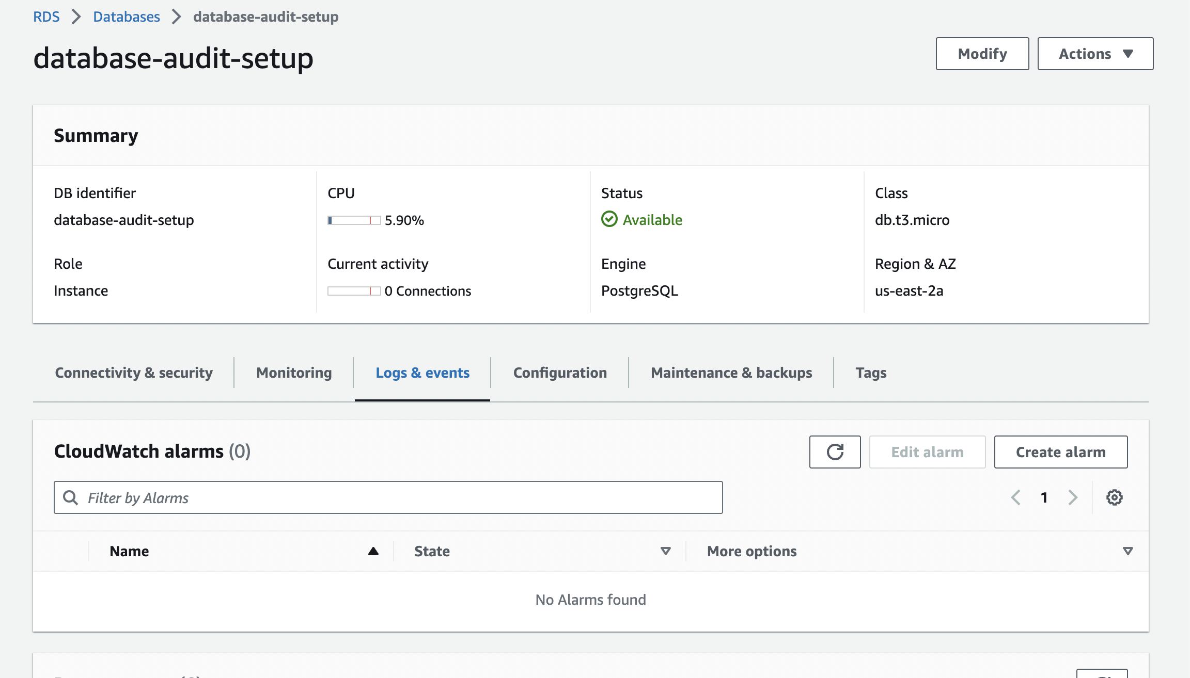Click the Create alarm button
The width and height of the screenshot is (1190, 678).
click(1061, 452)
